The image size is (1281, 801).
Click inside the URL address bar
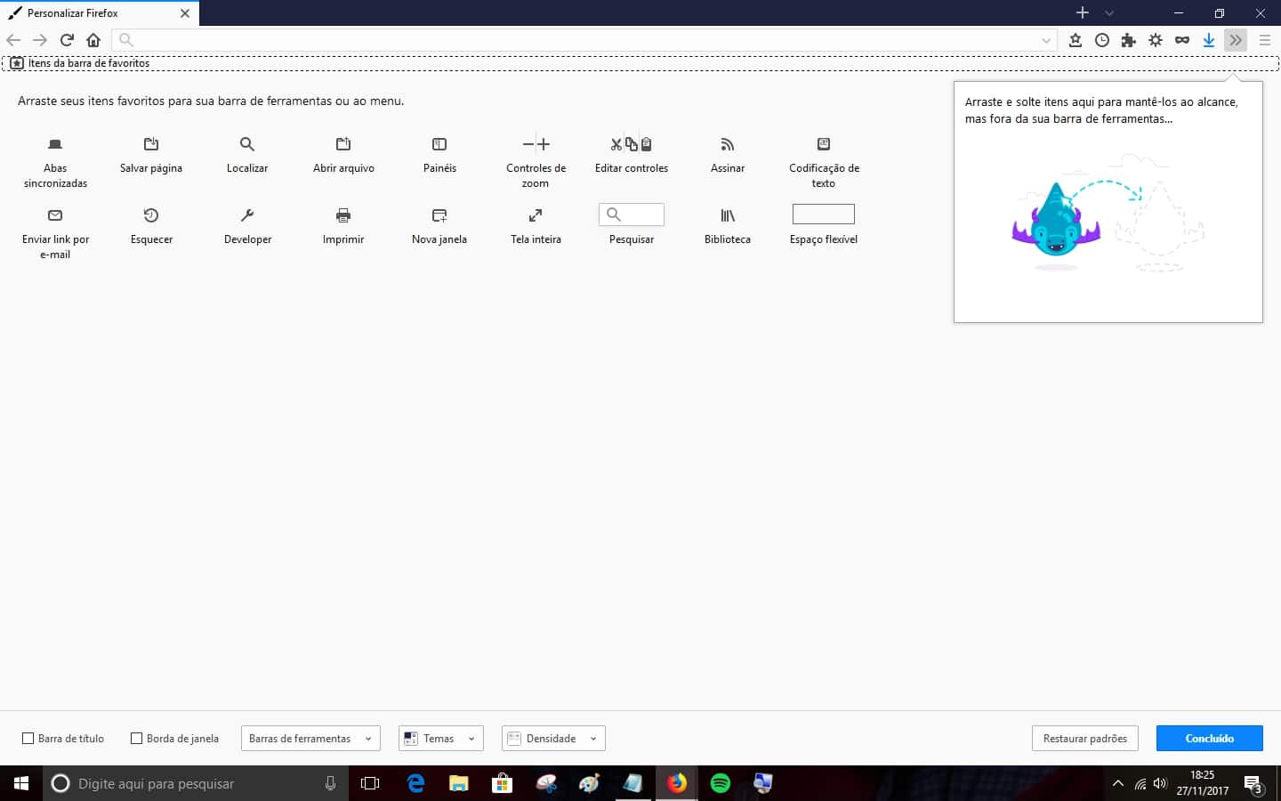tap(584, 40)
